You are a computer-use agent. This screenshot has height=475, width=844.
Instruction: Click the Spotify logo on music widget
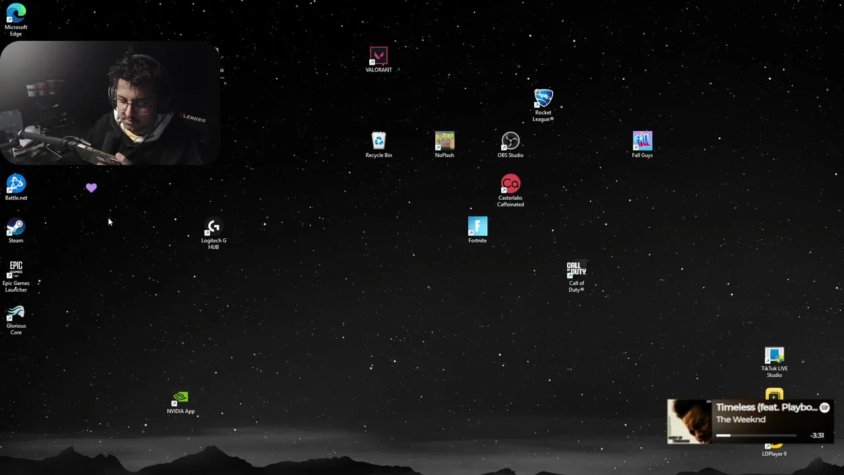[824, 408]
